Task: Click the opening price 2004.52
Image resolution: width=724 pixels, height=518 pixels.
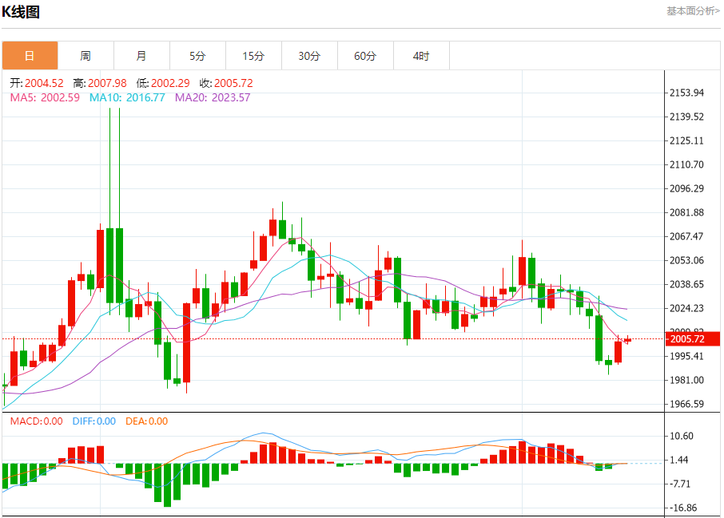Action: (x=44, y=83)
